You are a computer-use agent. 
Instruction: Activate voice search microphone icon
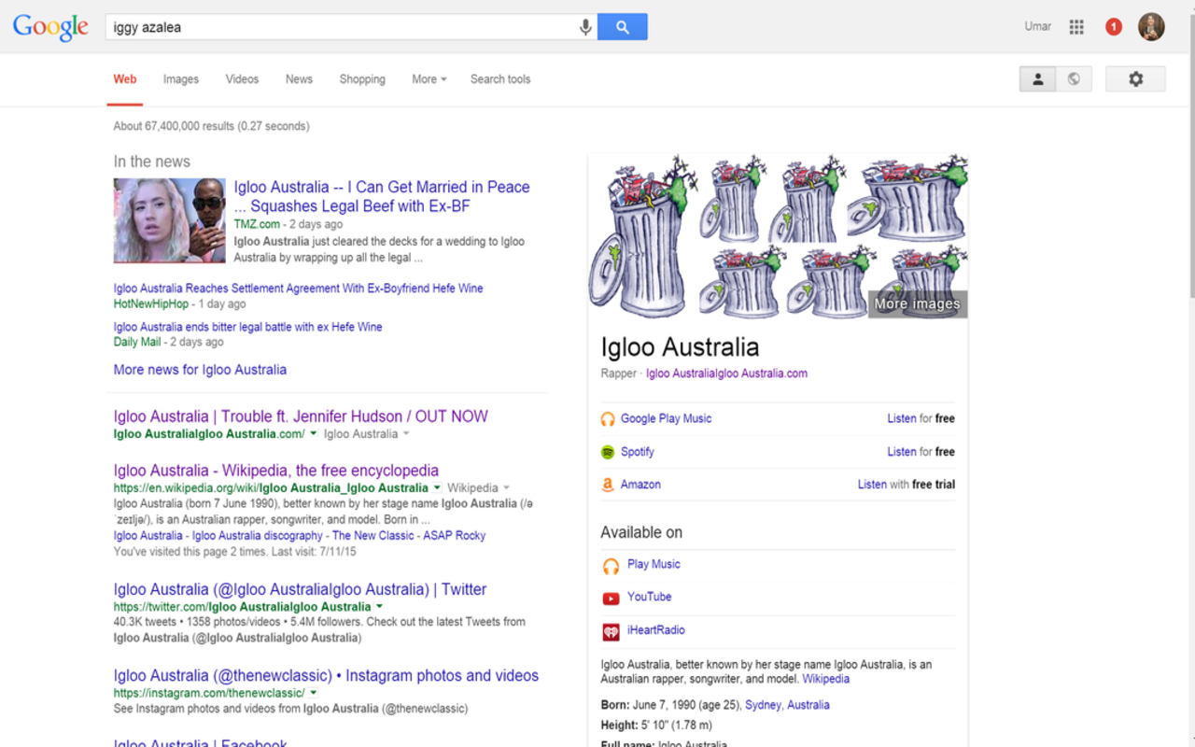585,27
